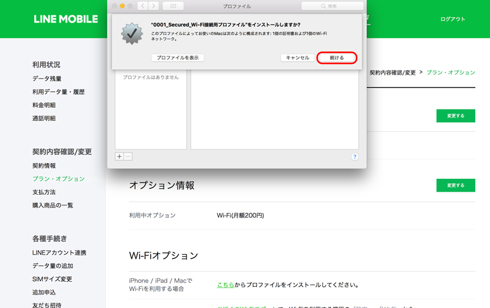The width and height of the screenshot is (490, 308).
Task: Show all preferences grid icon
Action: [173, 6]
